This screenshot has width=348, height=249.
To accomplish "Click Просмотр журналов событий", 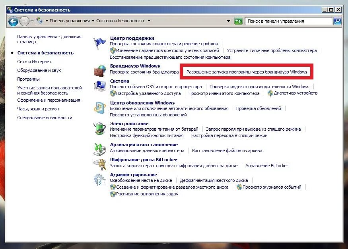I will click(x=272, y=187).
